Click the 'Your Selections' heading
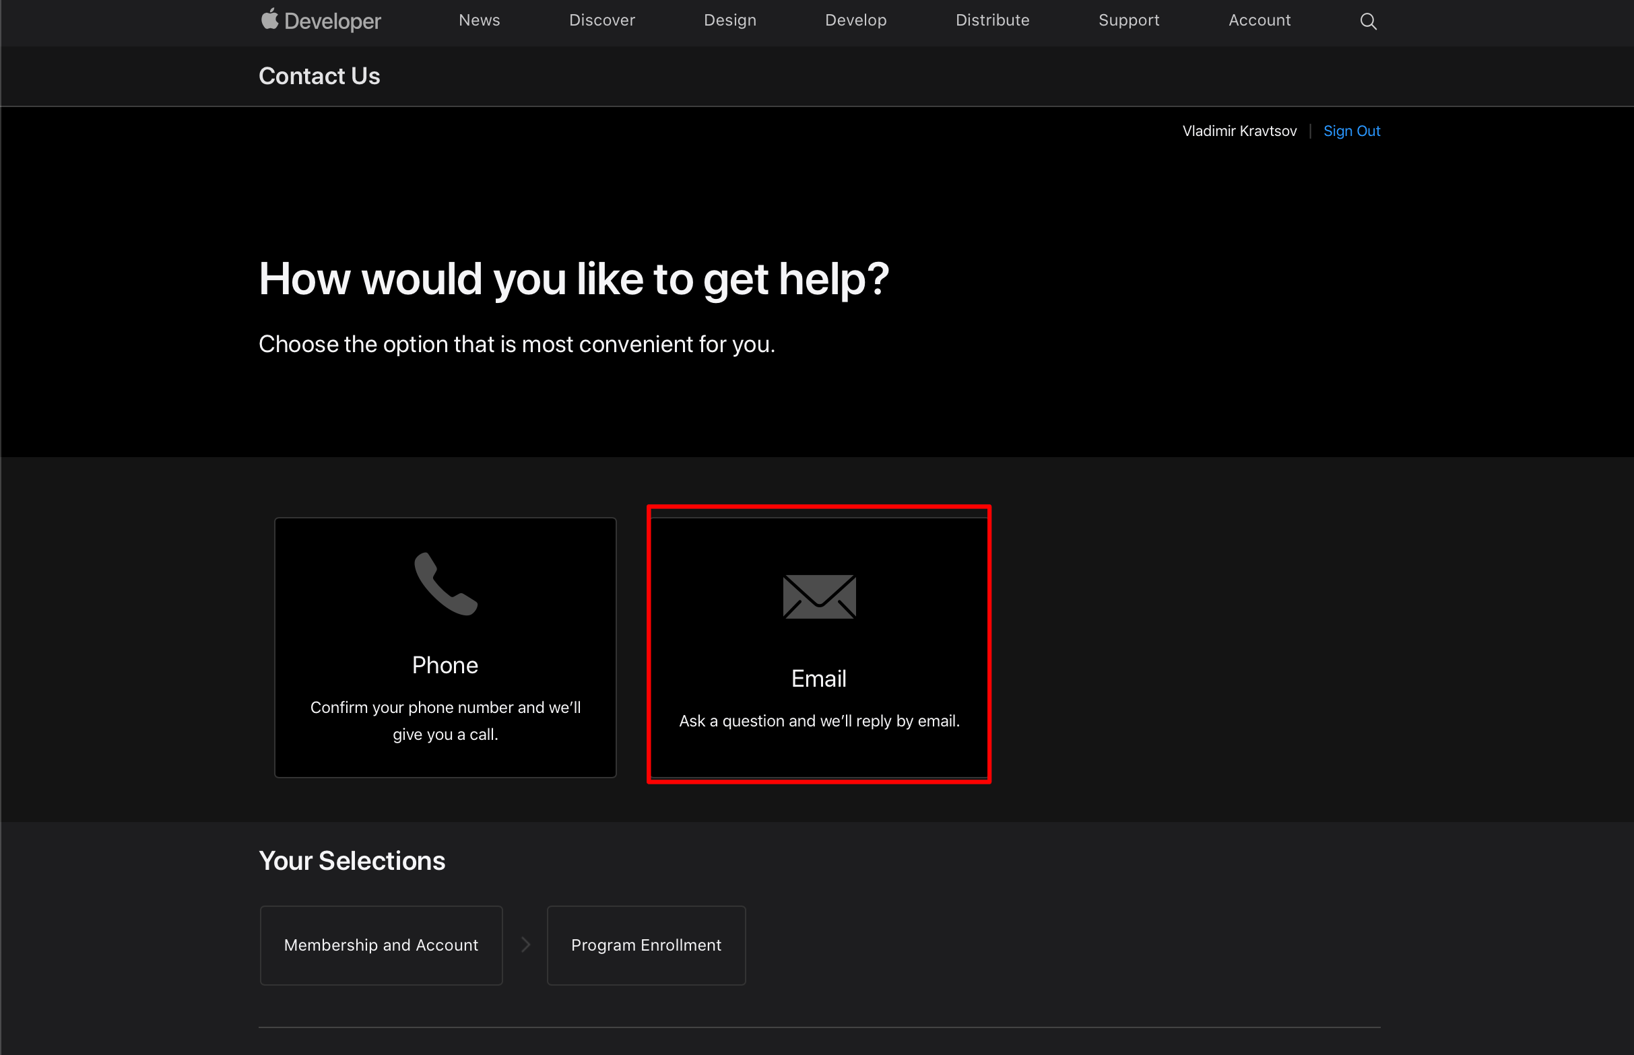 352,861
